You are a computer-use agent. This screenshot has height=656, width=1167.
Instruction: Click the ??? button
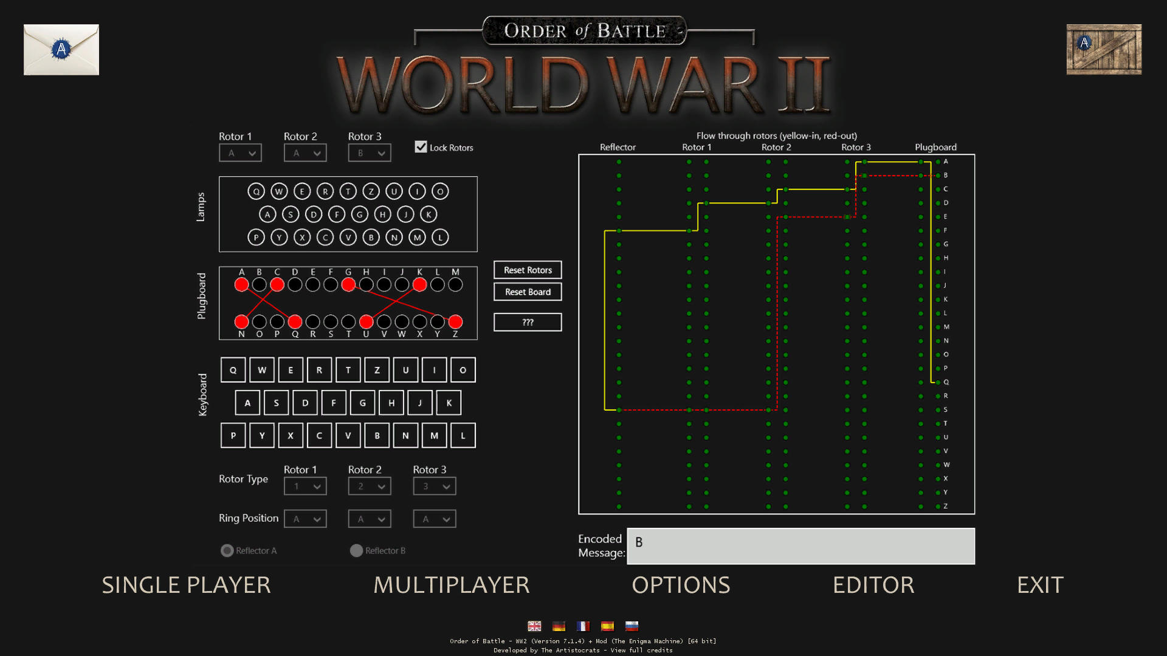point(528,322)
